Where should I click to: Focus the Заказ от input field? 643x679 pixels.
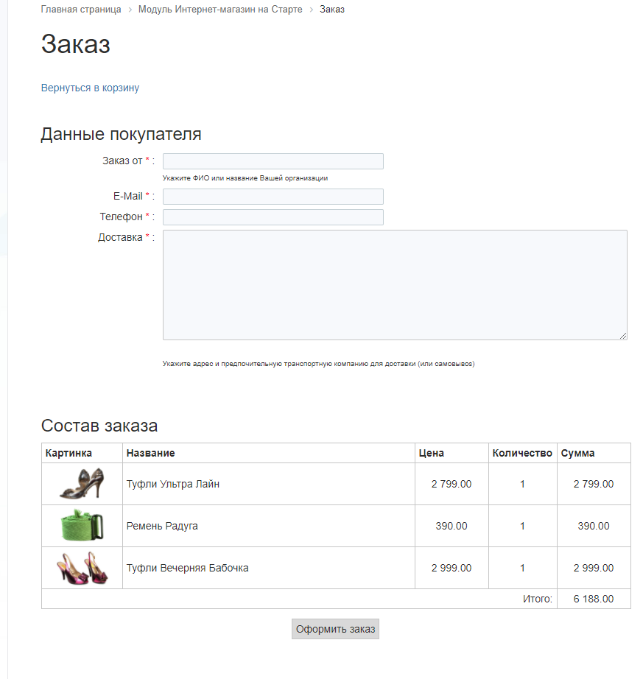tap(273, 161)
